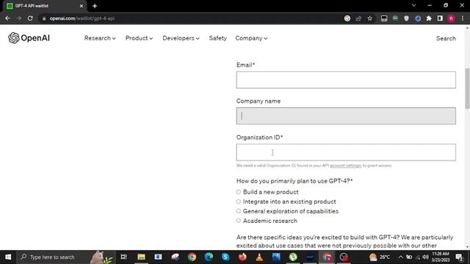470x264 pixels.
Task: Focus the Email input field
Action: (x=346, y=80)
